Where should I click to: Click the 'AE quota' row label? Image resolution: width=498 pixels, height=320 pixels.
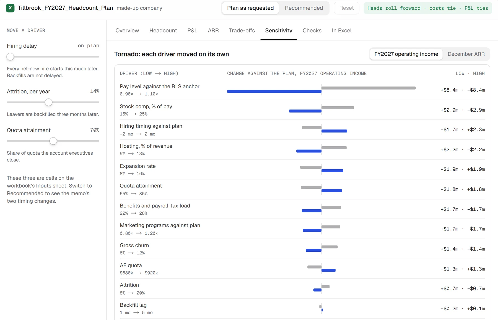131,265
